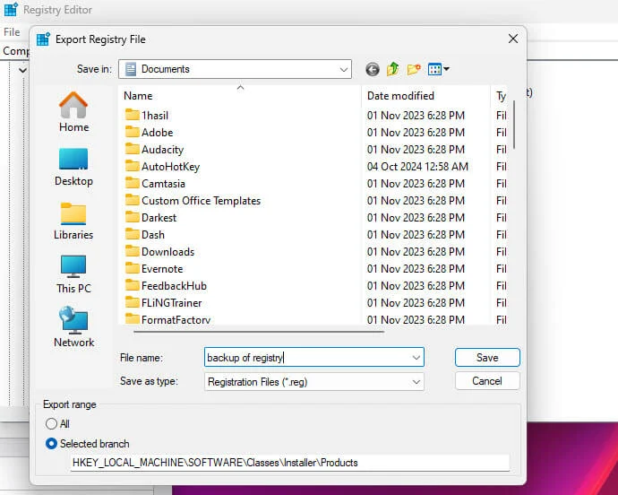Click the Cancel button
The height and width of the screenshot is (495, 618).
pyautogui.click(x=487, y=381)
